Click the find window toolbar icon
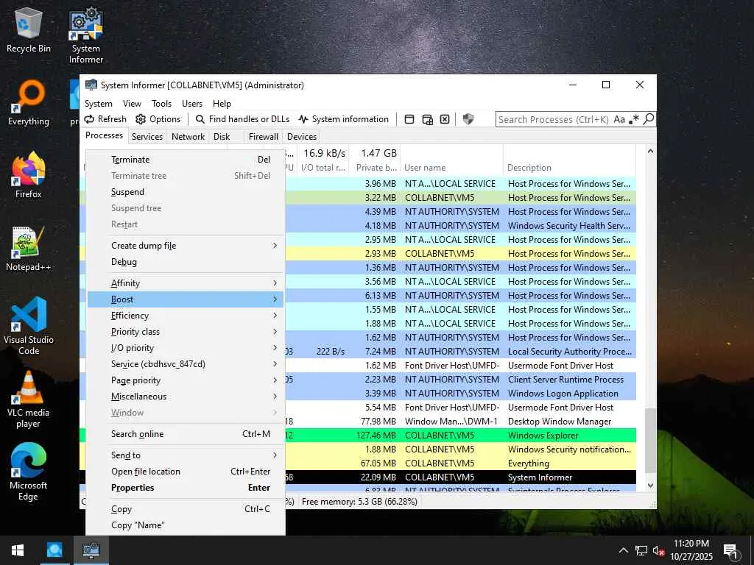Screen dimensions: 754x565 pyautogui.click(x=409, y=119)
